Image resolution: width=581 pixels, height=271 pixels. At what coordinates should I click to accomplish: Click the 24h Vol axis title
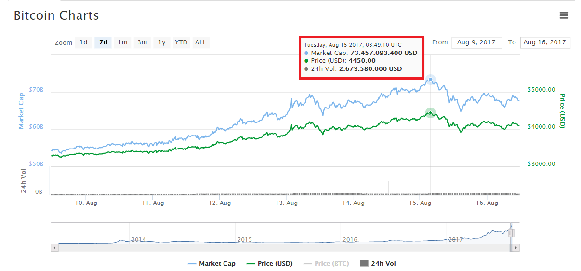23,181
